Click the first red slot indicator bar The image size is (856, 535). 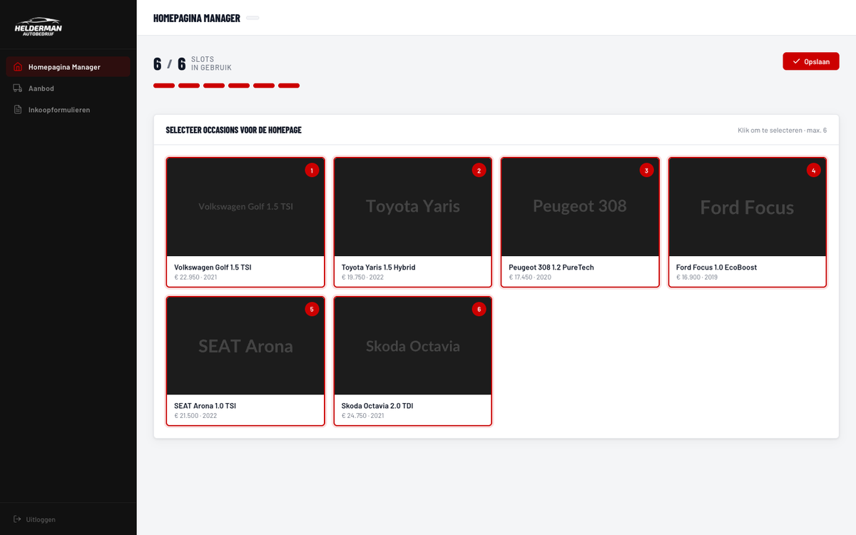click(164, 86)
